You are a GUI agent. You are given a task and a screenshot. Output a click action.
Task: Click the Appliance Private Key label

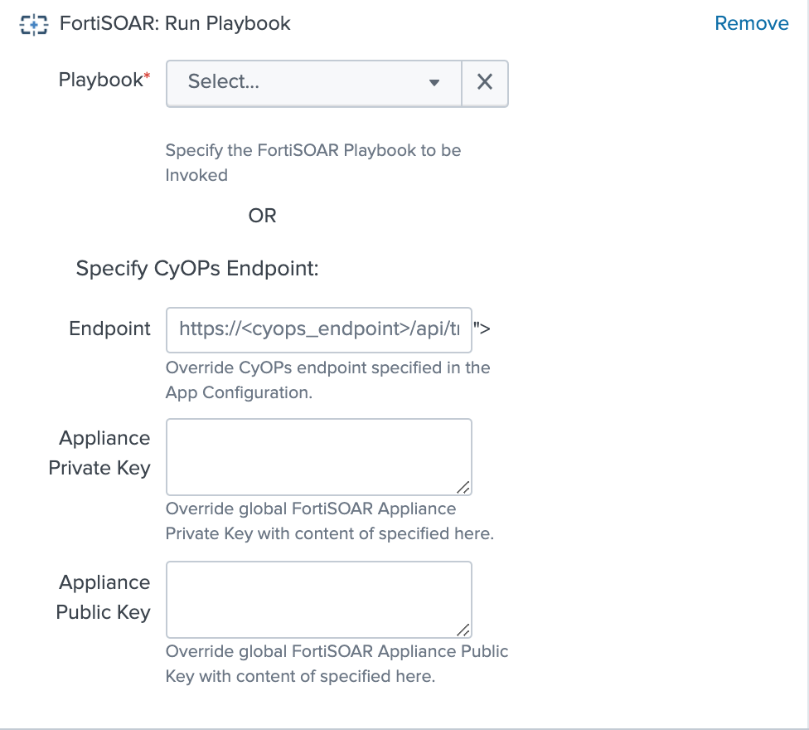[x=100, y=453]
